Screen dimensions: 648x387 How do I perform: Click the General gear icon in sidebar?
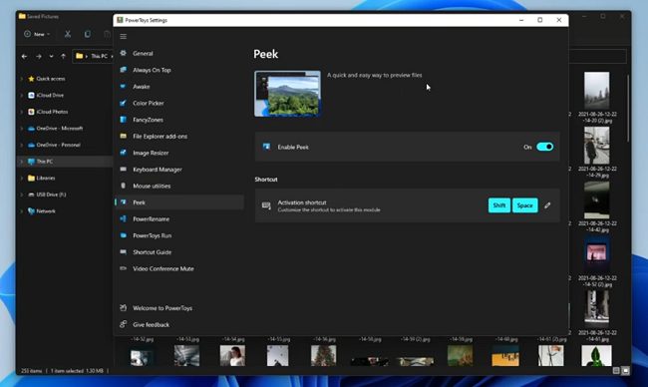tap(124, 53)
